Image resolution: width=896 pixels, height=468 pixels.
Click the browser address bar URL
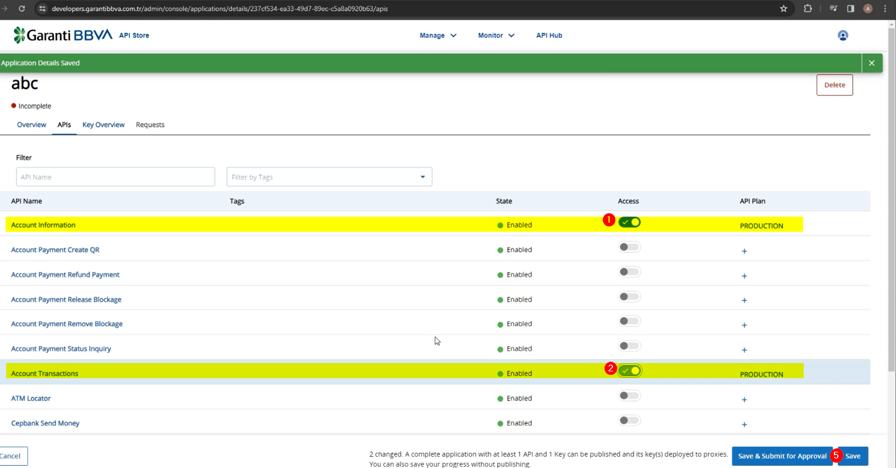(x=219, y=8)
